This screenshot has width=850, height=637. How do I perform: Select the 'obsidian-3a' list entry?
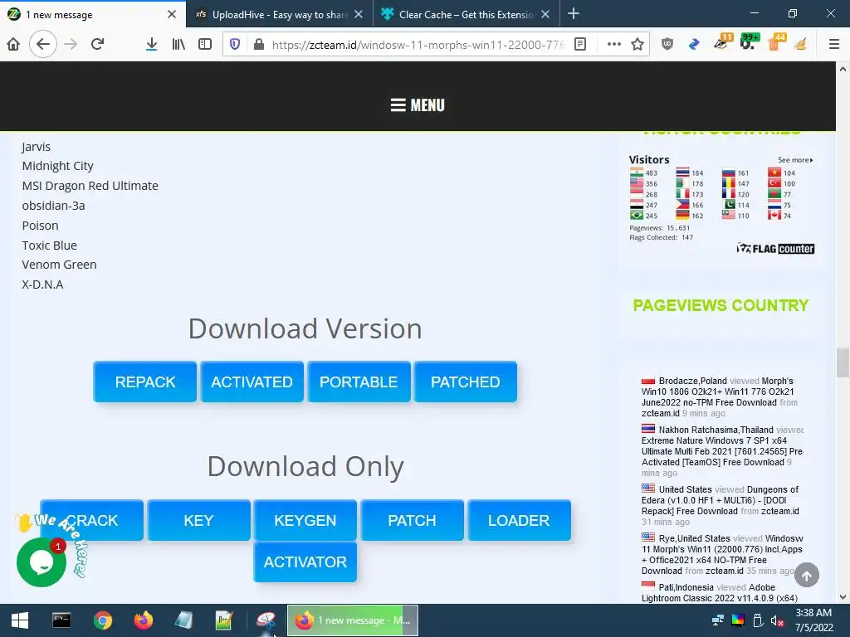(x=53, y=206)
